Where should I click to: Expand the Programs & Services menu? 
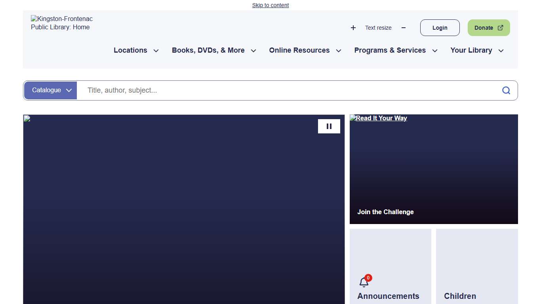(x=396, y=50)
